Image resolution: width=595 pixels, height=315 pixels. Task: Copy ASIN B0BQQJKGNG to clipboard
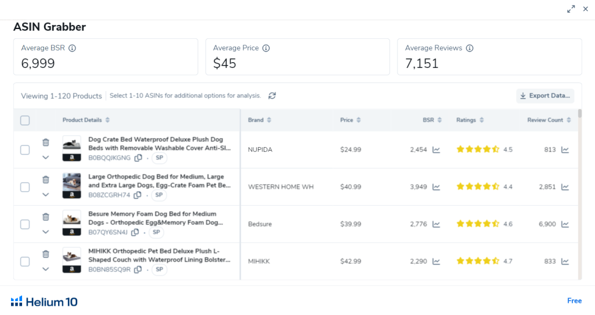click(x=138, y=158)
